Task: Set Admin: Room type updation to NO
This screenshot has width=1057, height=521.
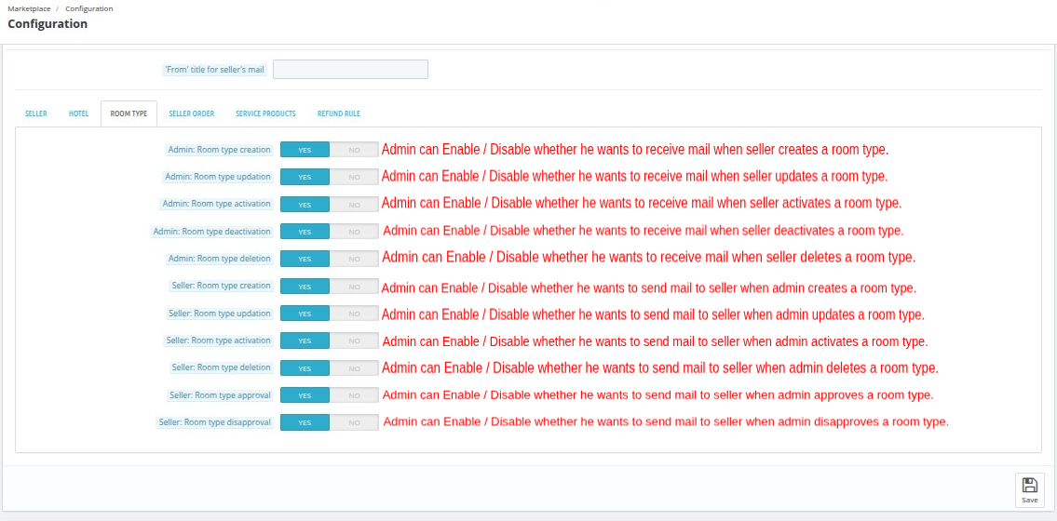Action: coord(354,177)
